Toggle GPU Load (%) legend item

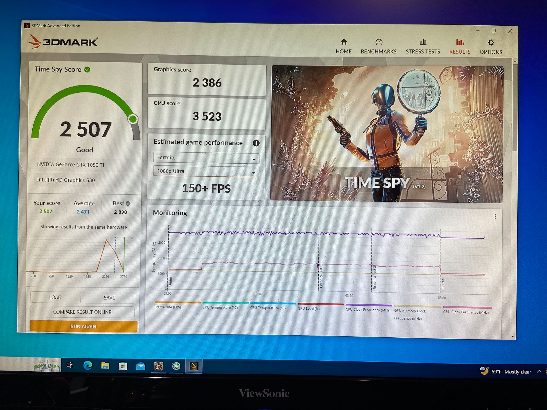pyautogui.click(x=321, y=306)
